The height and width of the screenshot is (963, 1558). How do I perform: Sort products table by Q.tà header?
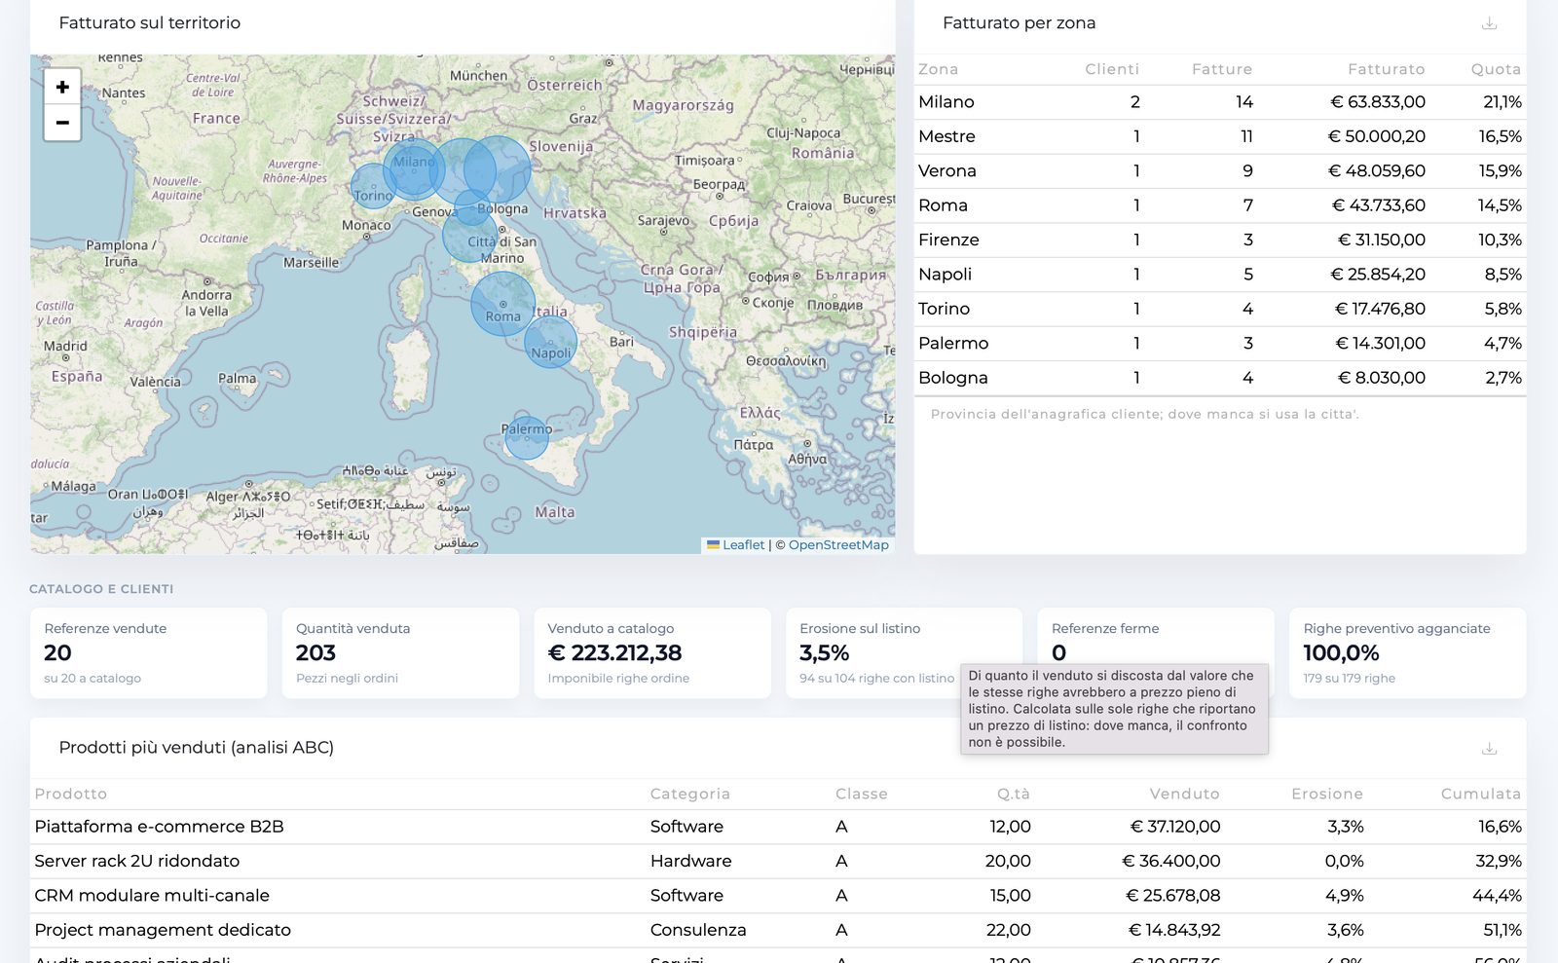tap(1013, 794)
